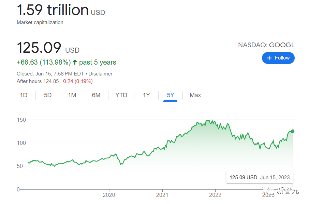The image size is (309, 204).
Task: Open the Disclaimer link
Action: (101, 74)
